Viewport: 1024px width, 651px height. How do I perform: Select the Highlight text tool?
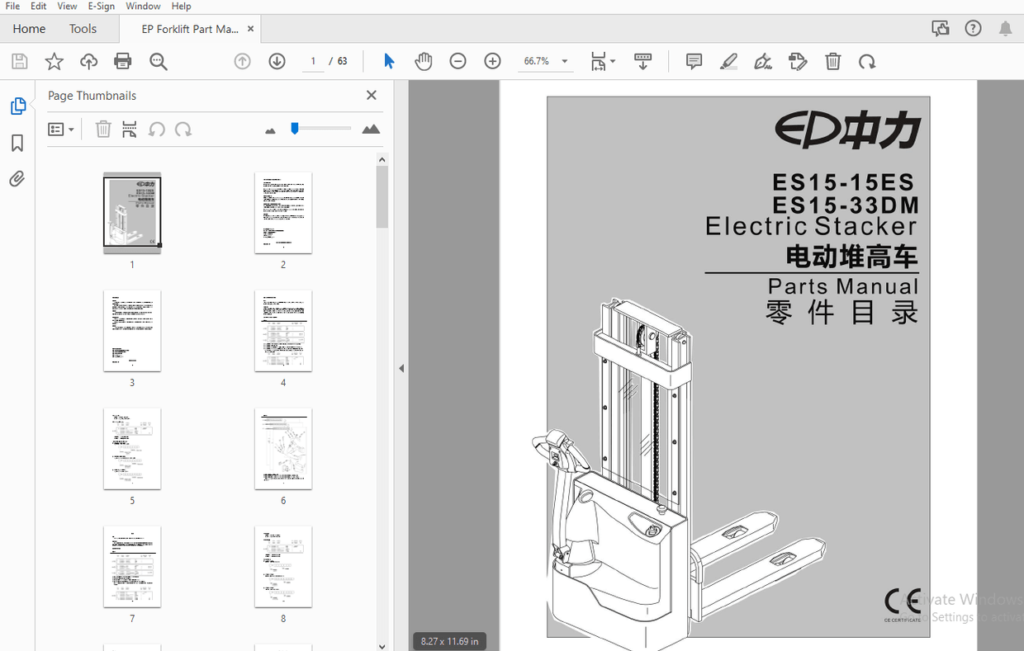(728, 61)
